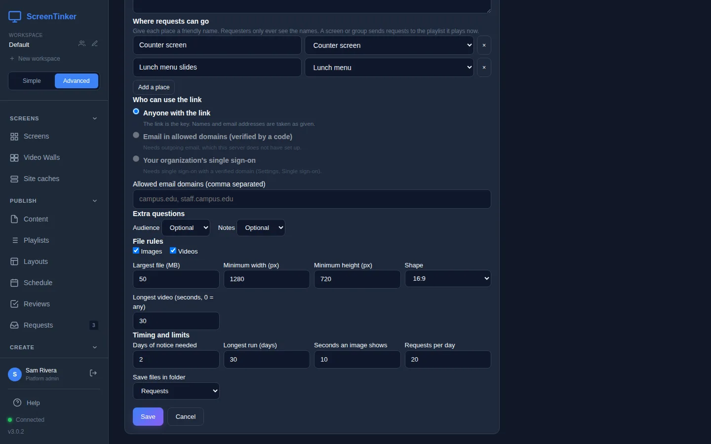Click the Allowed email domains input field
This screenshot has height=444, width=711.
pyautogui.click(x=312, y=199)
